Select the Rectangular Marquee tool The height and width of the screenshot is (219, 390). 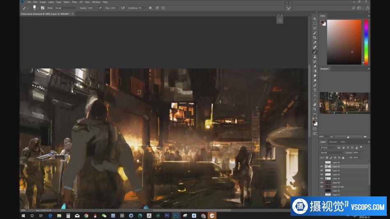click(314, 23)
